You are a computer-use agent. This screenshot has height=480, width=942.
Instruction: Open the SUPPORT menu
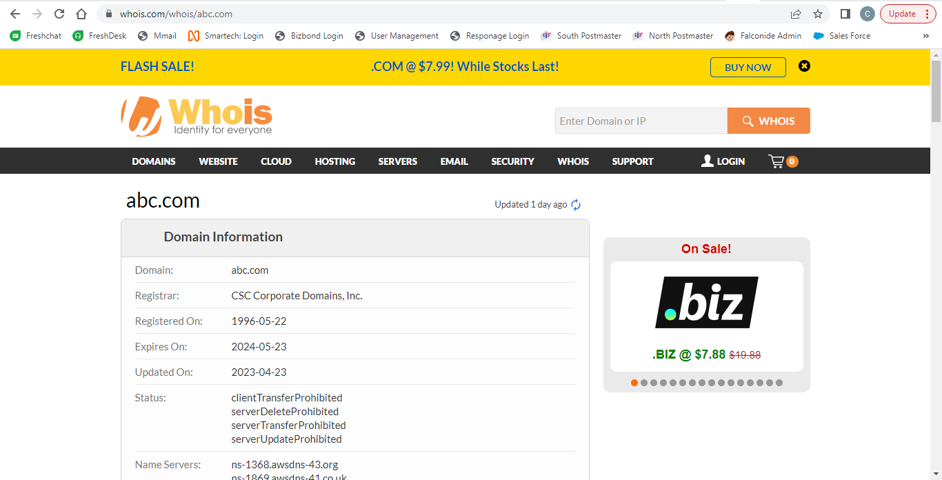632,161
